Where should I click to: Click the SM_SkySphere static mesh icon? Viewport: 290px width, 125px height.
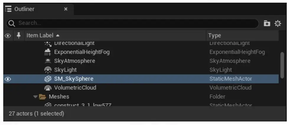click(x=48, y=79)
